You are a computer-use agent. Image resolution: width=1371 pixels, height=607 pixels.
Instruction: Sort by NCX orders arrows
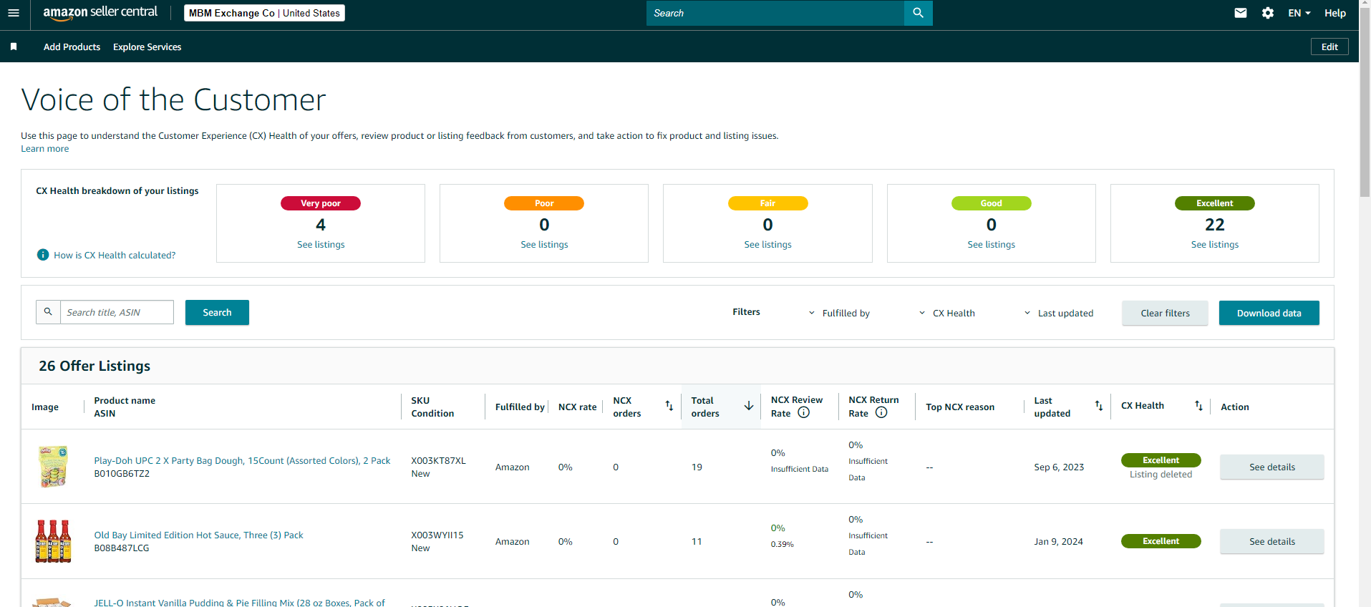pos(669,406)
